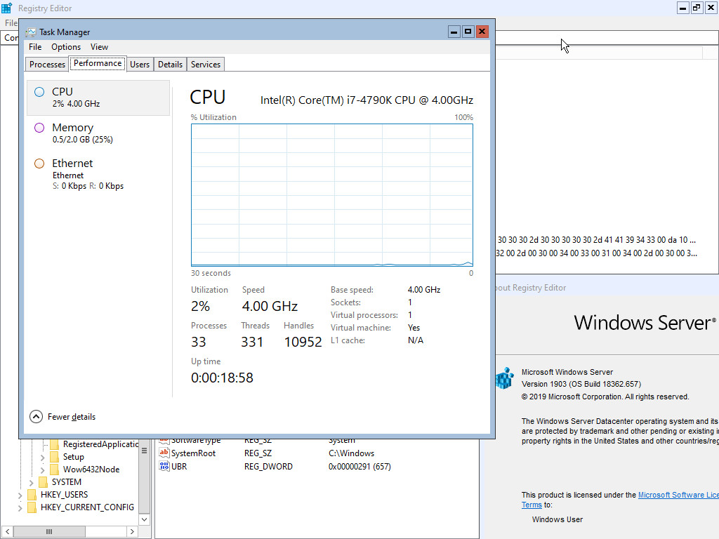Click "Version 1903 (OS Build 18362.657)" text

click(x=581, y=384)
